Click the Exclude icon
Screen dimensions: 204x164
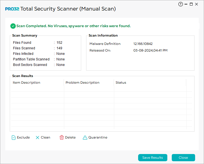click(x=14, y=138)
